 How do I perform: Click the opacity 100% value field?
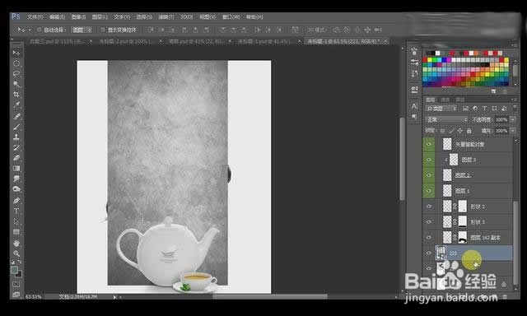tap(501, 119)
